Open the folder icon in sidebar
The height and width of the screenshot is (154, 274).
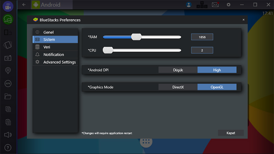(x=8, y=96)
